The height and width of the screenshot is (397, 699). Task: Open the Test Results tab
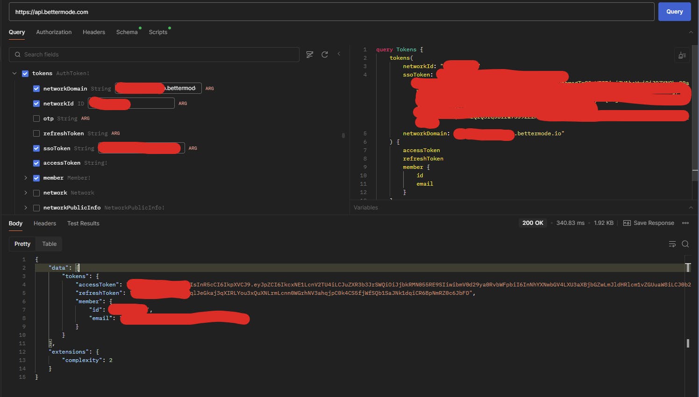(x=83, y=223)
